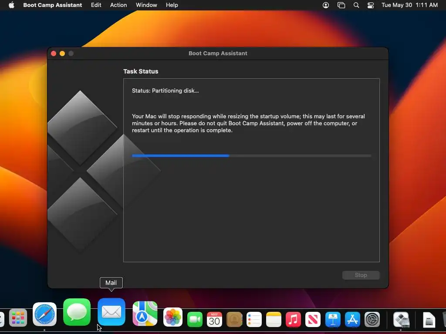Open Photos from the Dock
Image resolution: width=446 pixels, height=334 pixels.
(x=173, y=317)
